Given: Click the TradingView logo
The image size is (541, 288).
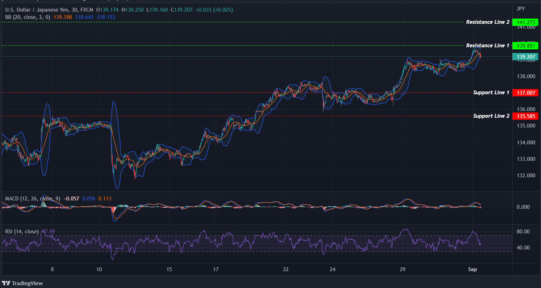Looking at the screenshot, I should [x=22, y=283].
